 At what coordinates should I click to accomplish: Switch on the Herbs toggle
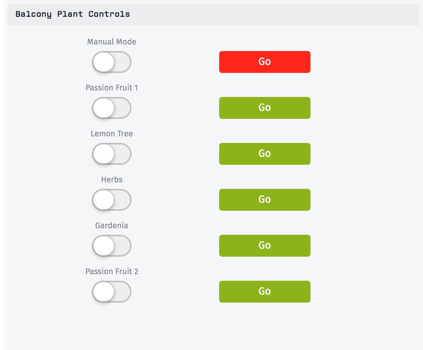point(111,200)
